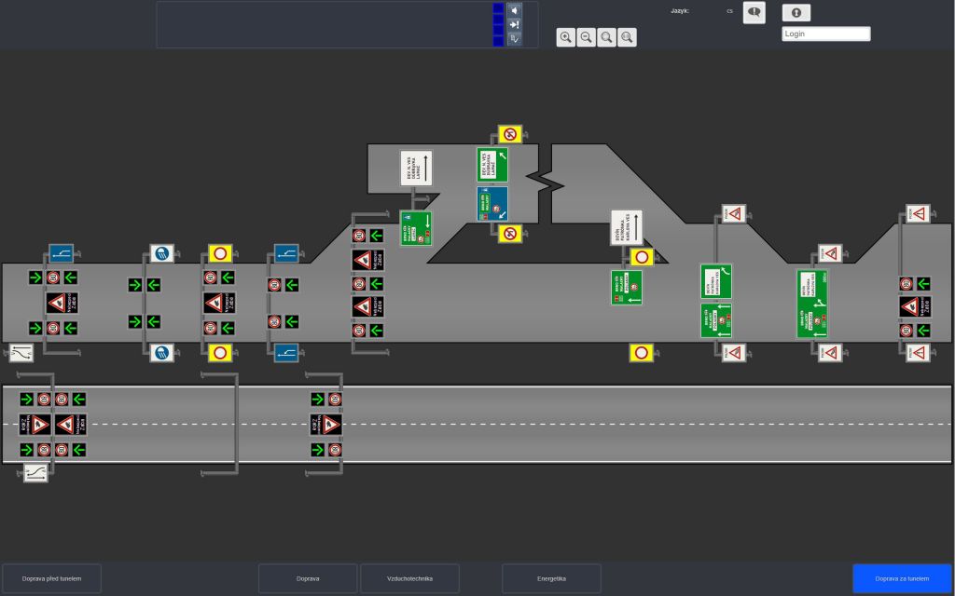Click the top-right triangular warning sign
This screenshot has width=955, height=596.
918,214
